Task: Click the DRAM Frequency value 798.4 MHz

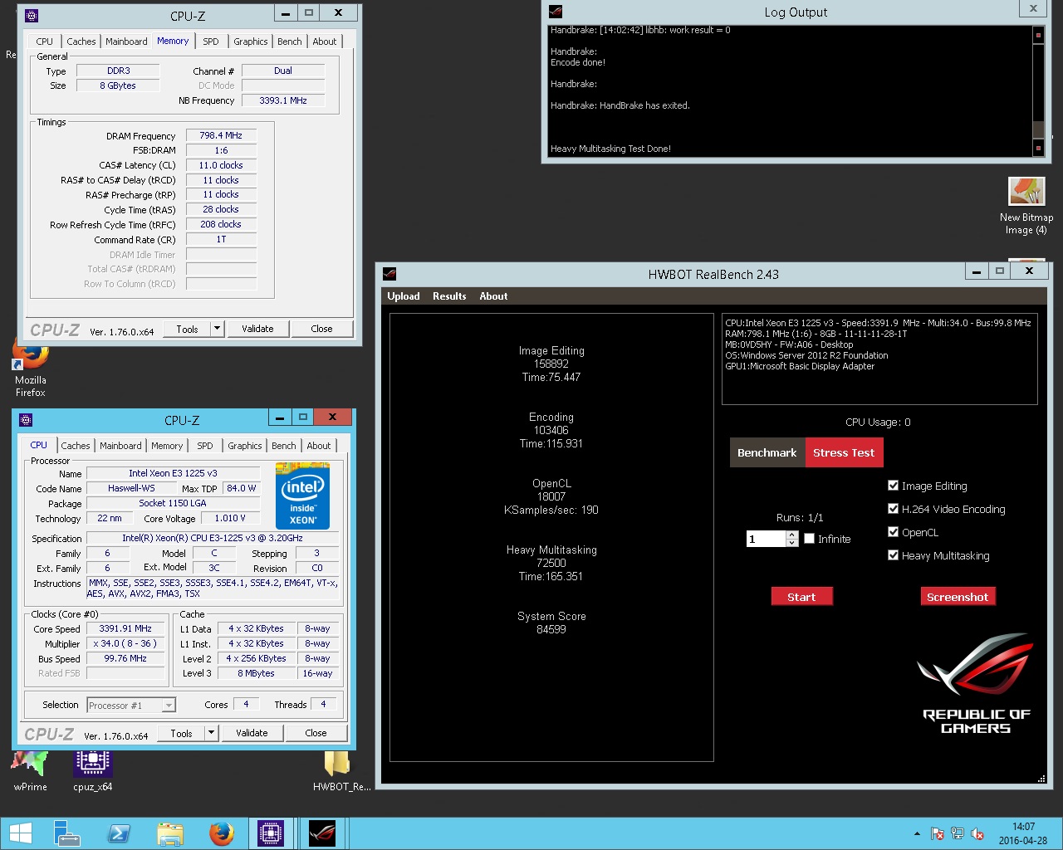Action: click(x=221, y=135)
